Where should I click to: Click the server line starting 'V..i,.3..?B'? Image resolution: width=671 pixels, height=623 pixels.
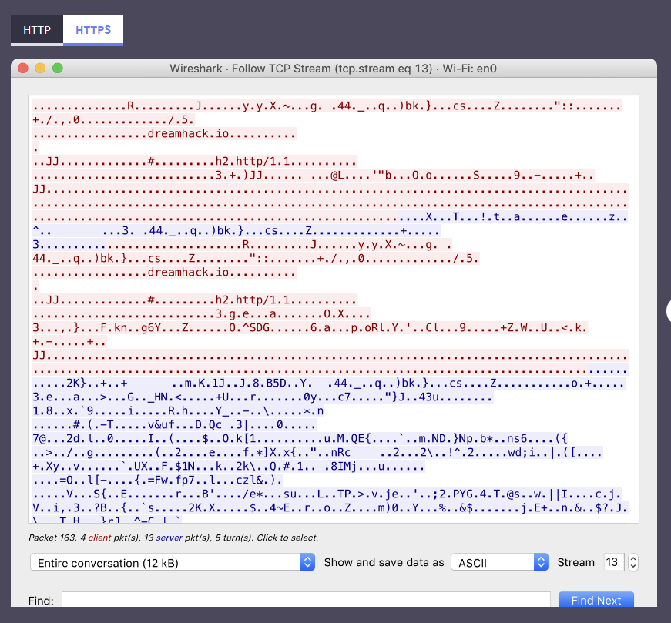[x=330, y=508]
